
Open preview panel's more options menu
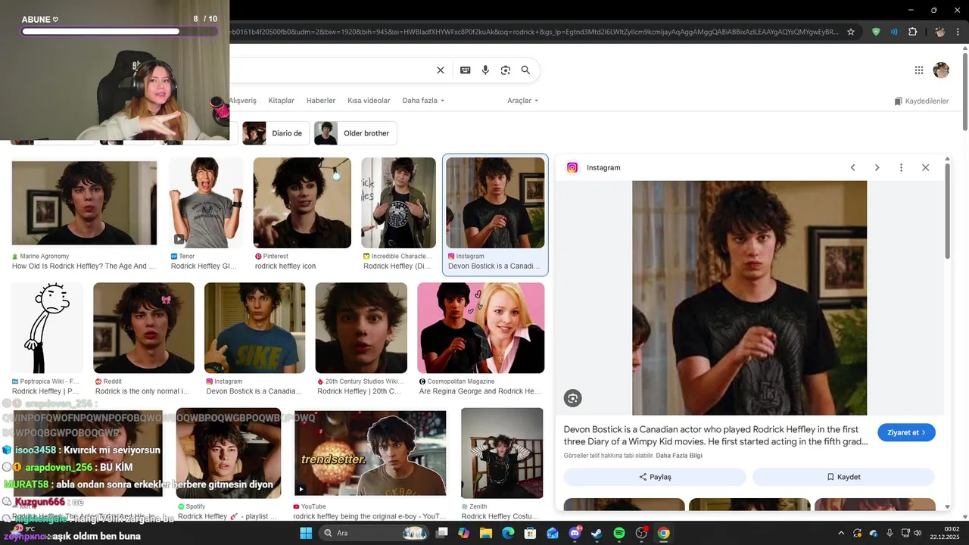click(x=901, y=167)
